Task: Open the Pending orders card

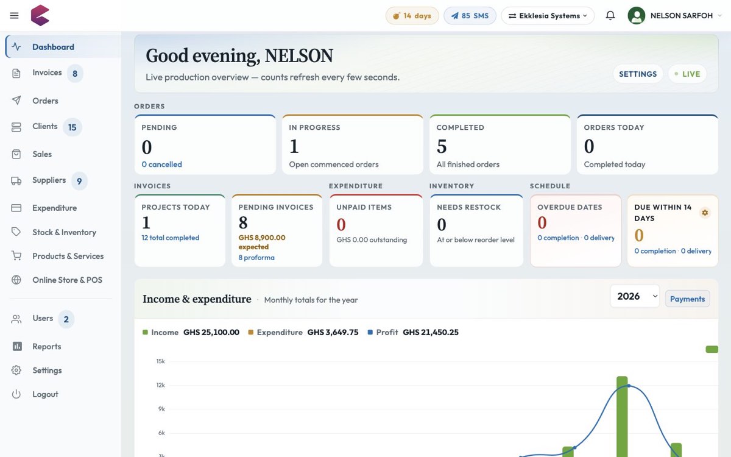Action: [x=205, y=144]
